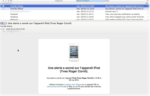Click the date 'mar. 28/05/13 20:11'
The image size is (150, 96).
point(85,14)
